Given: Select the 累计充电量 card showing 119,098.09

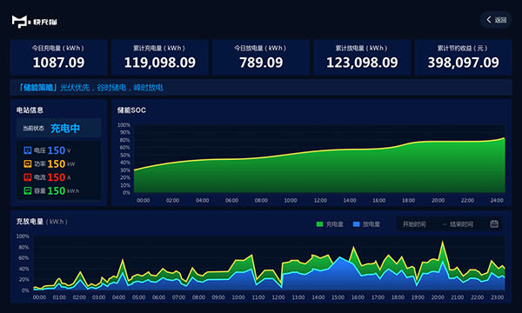Looking at the screenshot, I should tap(160, 57).
